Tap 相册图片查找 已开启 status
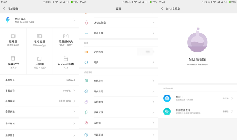The height and width of the screenshot is (140, 237). click(226, 112)
